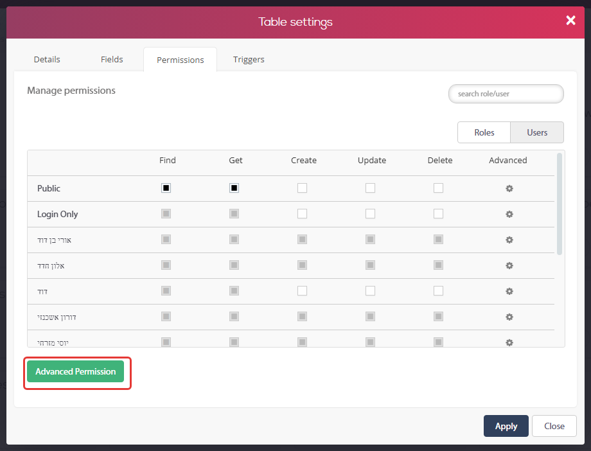Click the Find column header
Screen dimensions: 591x451
click(168, 160)
